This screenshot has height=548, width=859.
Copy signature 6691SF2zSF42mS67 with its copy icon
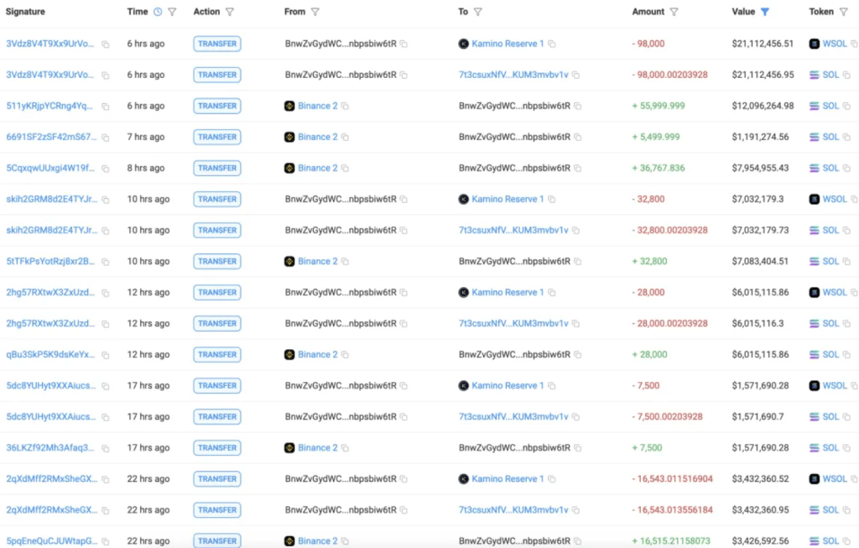(105, 138)
